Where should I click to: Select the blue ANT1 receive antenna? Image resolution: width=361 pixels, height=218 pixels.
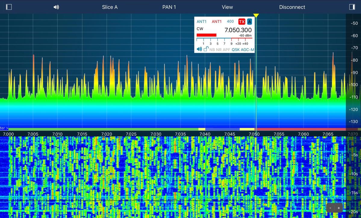pyautogui.click(x=202, y=22)
